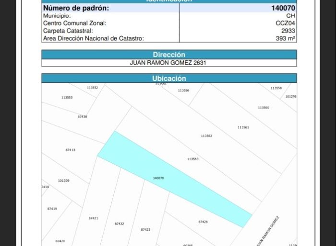
Task: Click parcel label 113552 on map
Action: point(92,88)
